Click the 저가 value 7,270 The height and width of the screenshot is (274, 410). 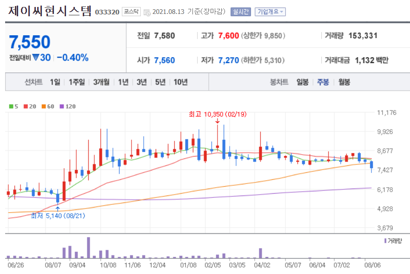point(229,60)
